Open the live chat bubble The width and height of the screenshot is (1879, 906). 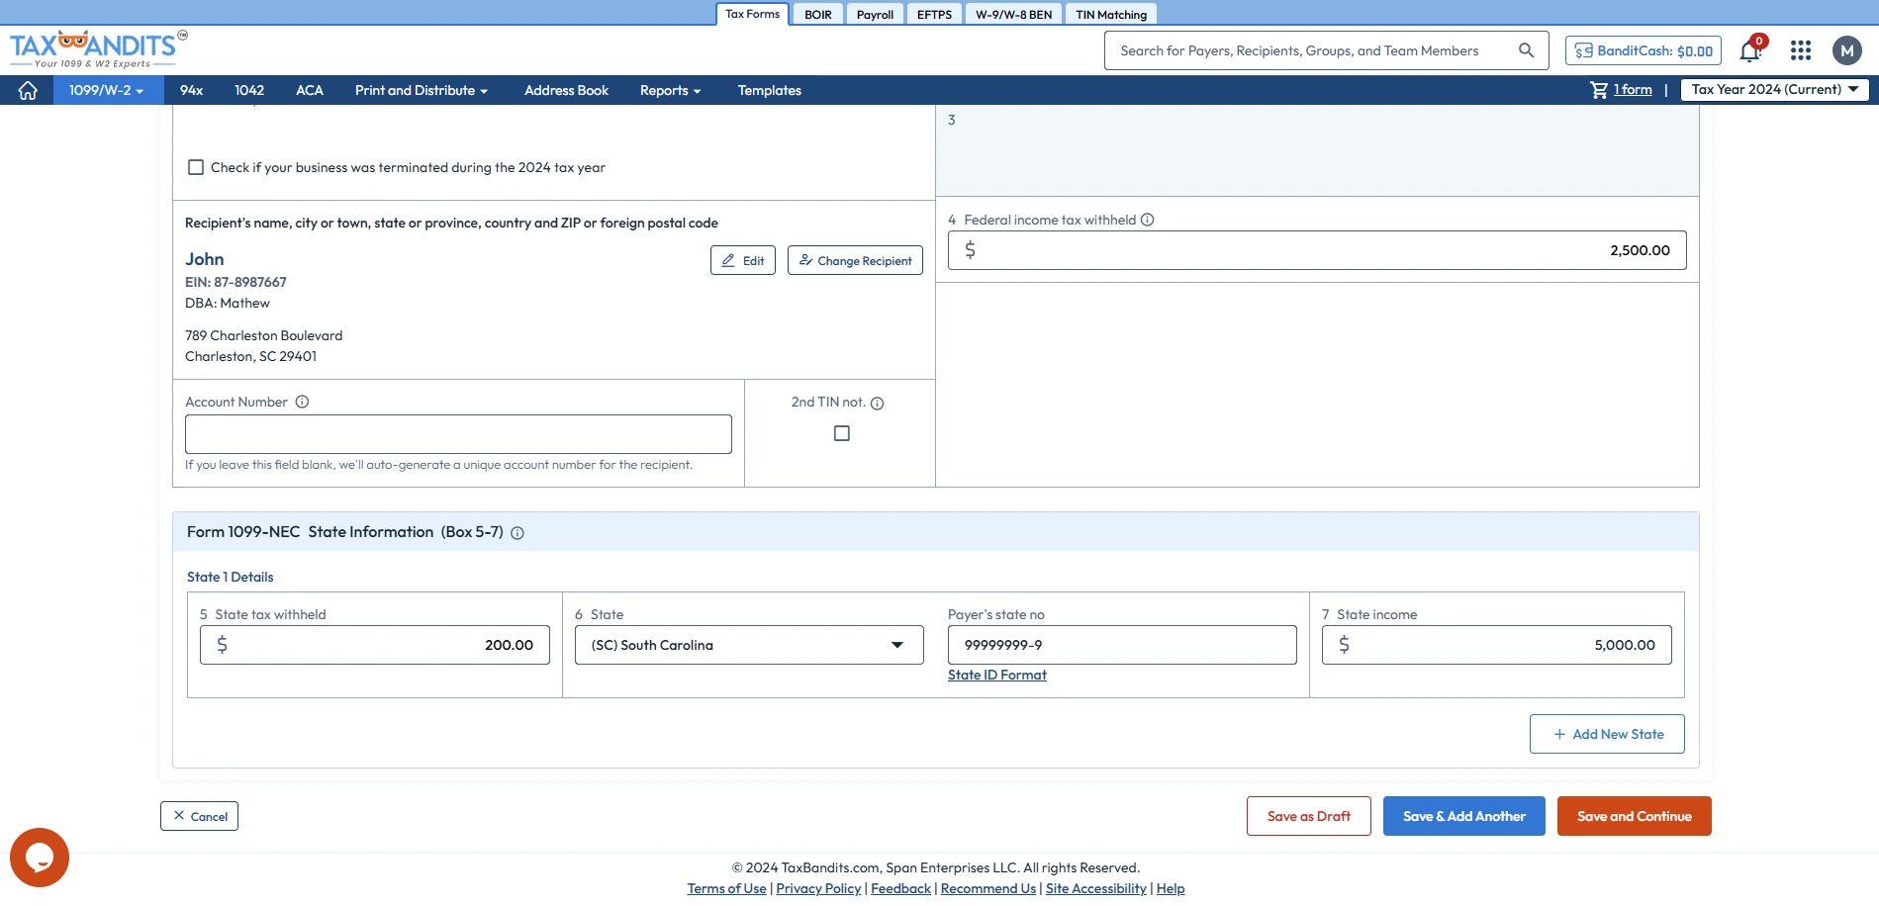[x=40, y=858]
